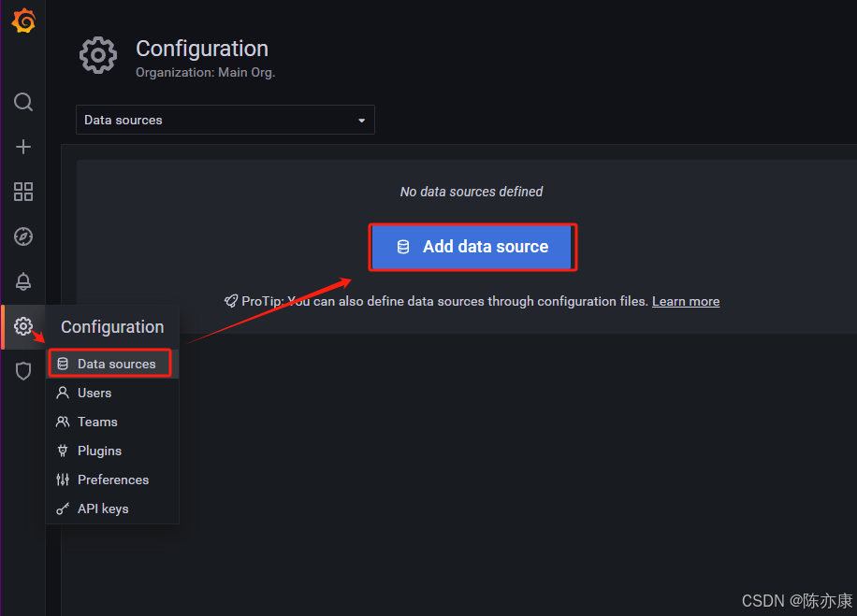
Task: Click the user icon beside Users
Action: pos(63,393)
